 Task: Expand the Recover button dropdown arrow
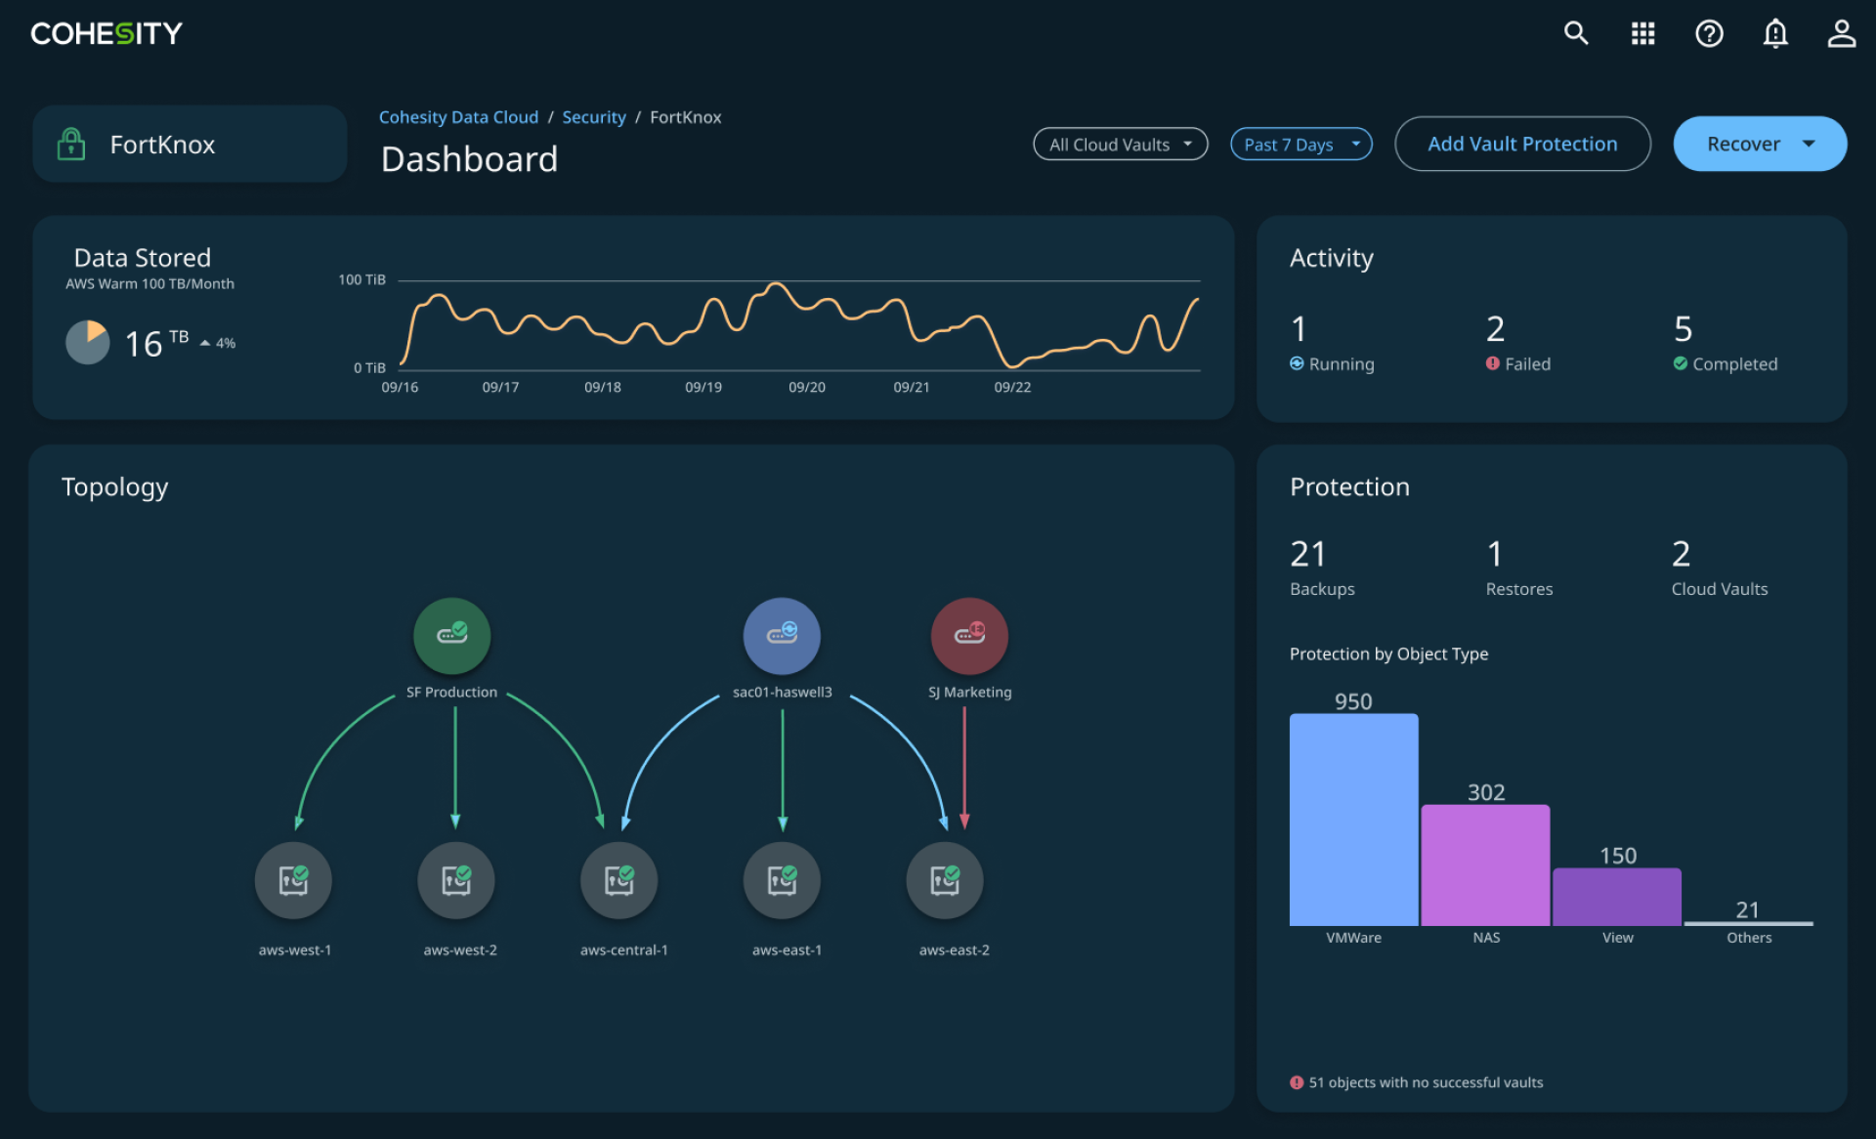pos(1810,144)
